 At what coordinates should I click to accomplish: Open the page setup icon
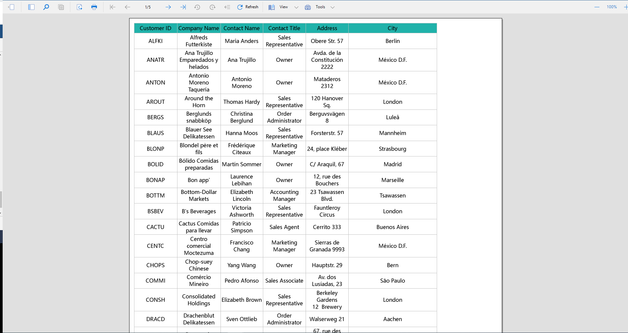(x=80, y=7)
